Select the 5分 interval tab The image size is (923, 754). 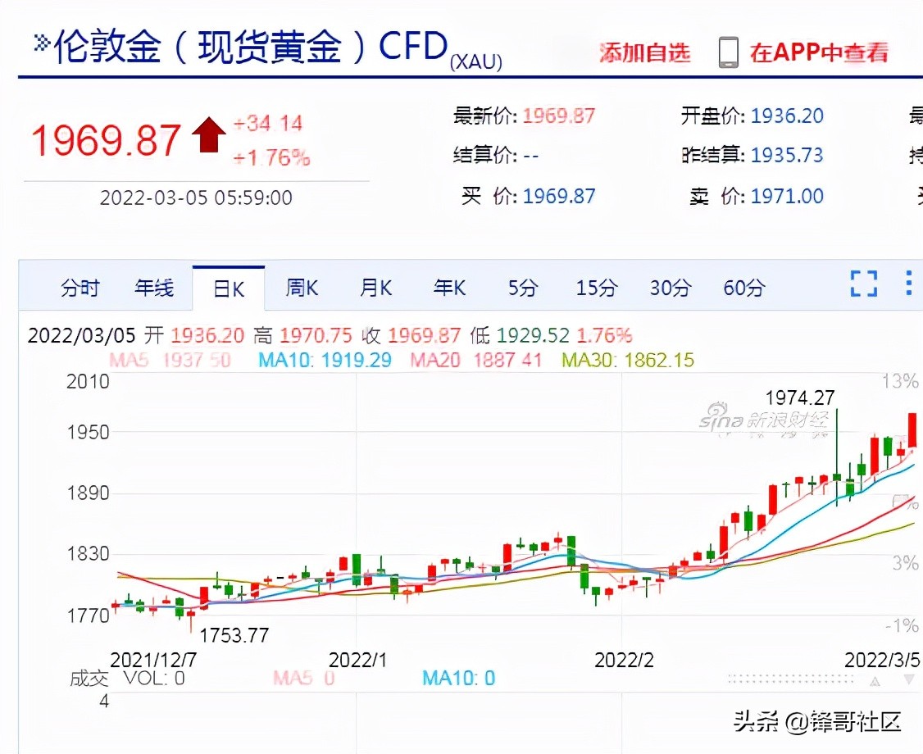tap(522, 288)
